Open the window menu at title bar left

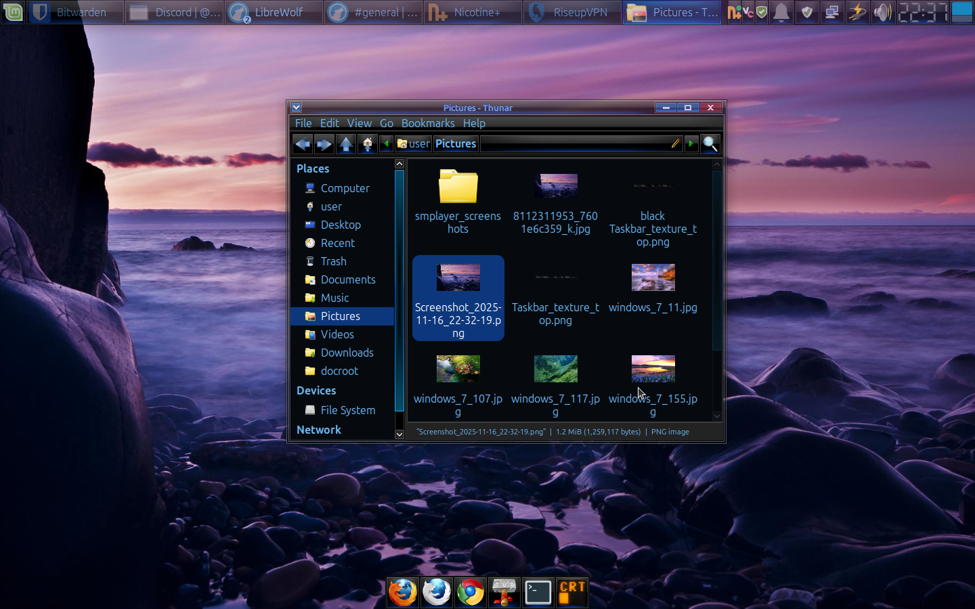coord(297,108)
